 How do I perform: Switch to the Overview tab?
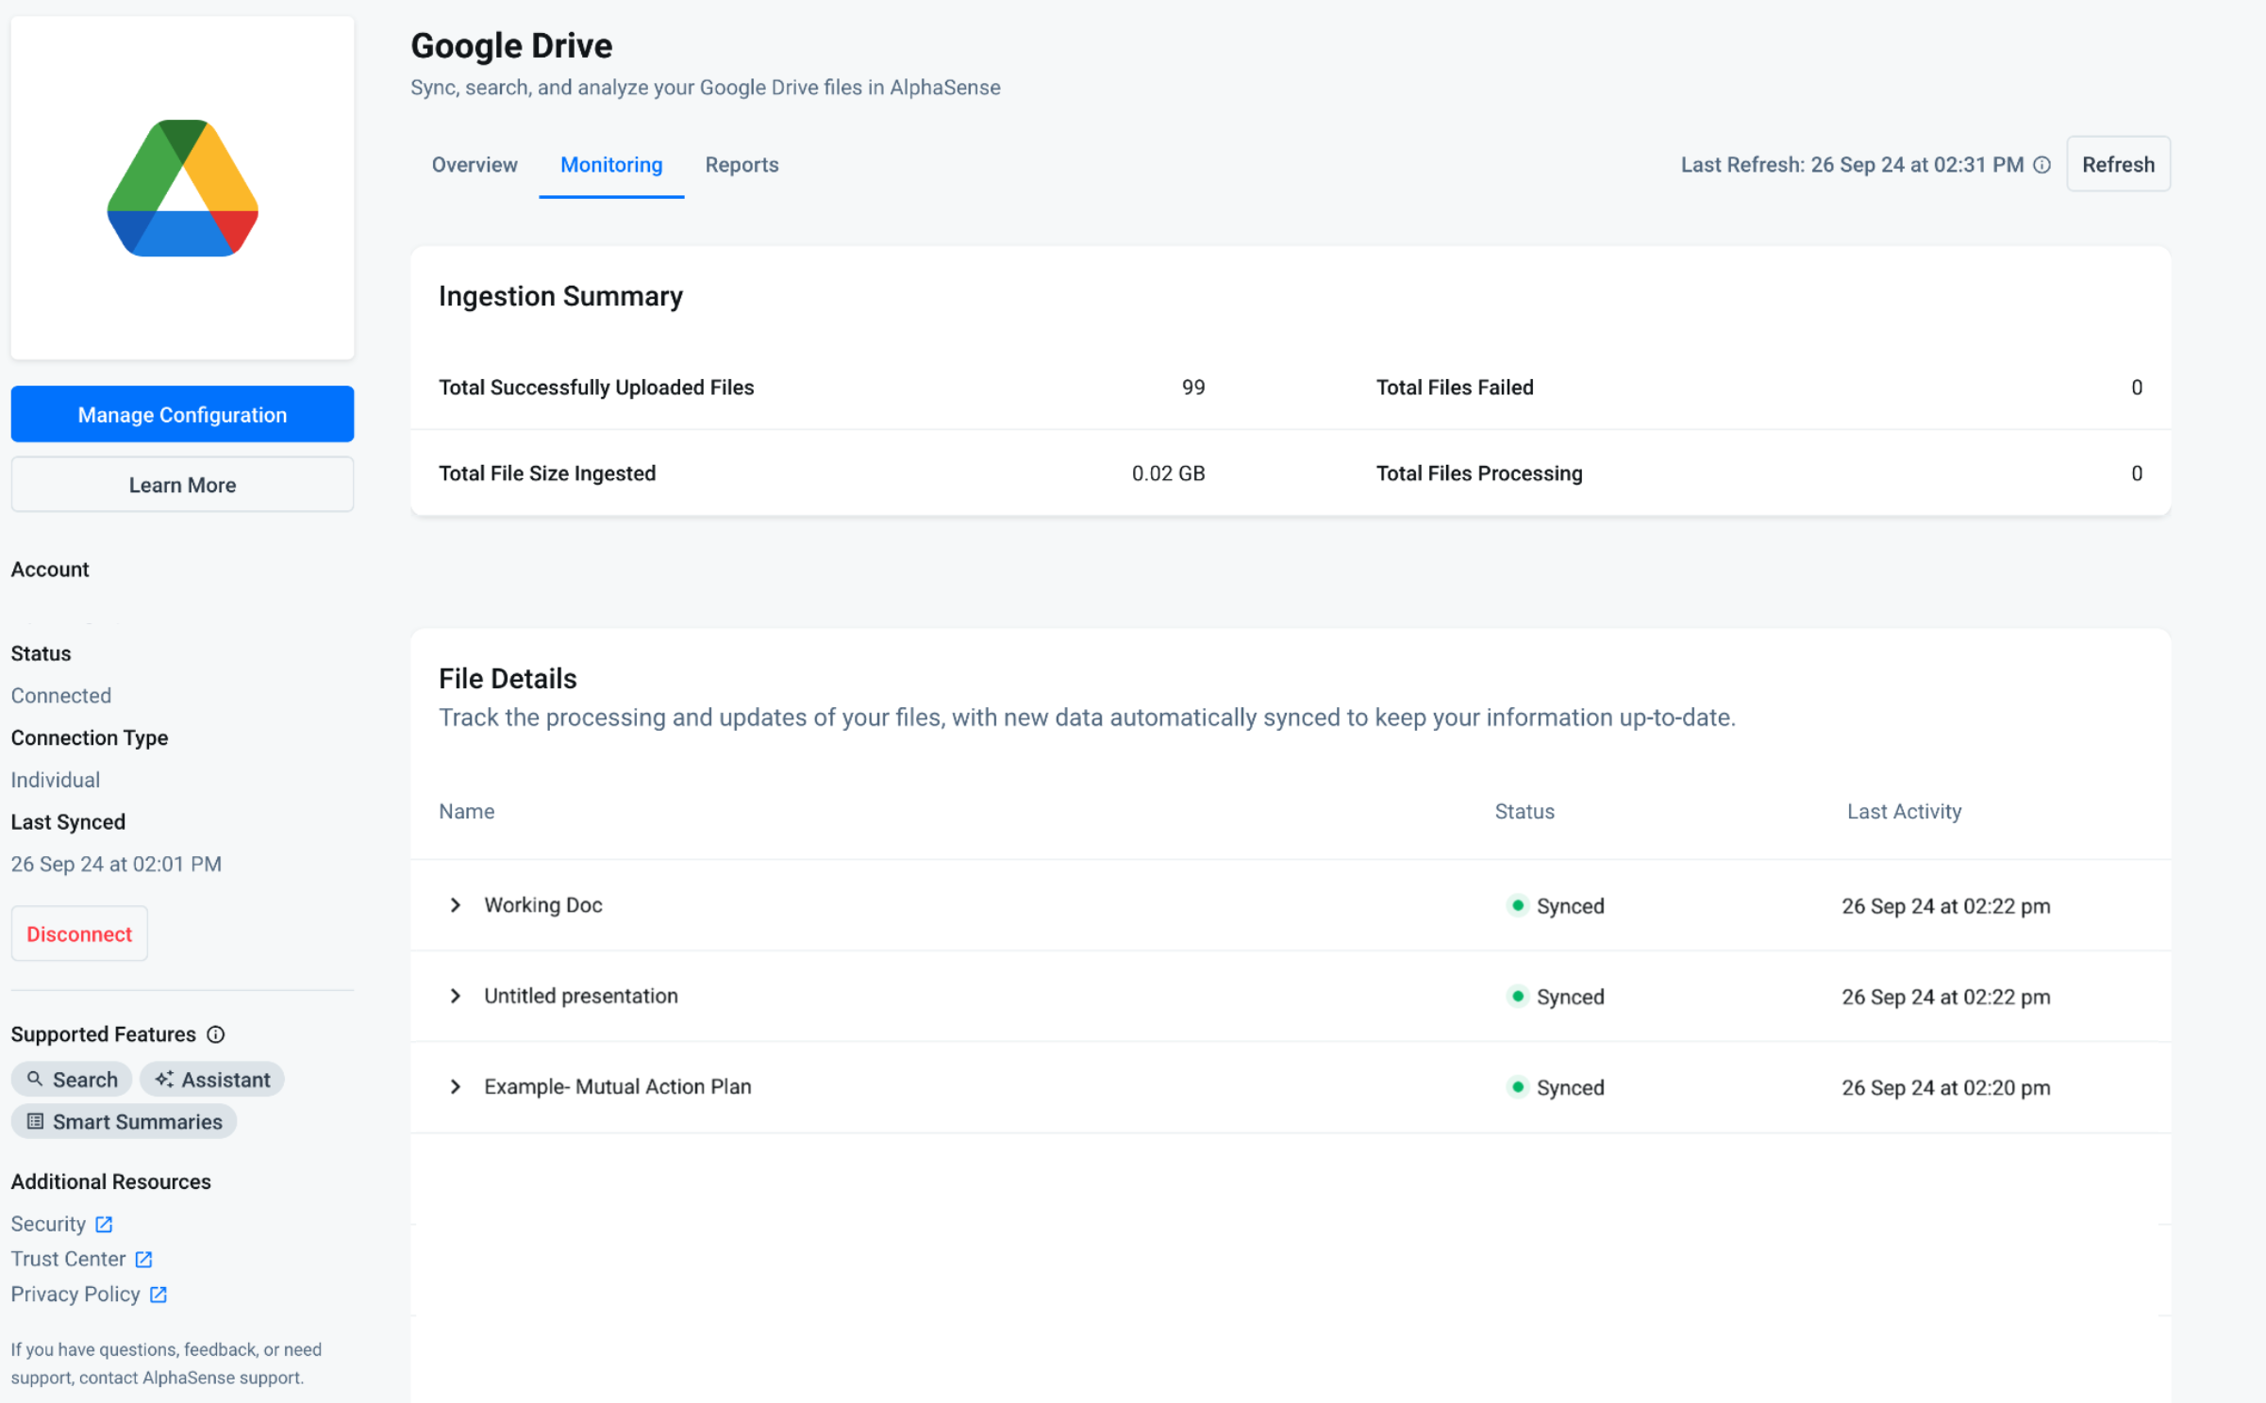[475, 165]
